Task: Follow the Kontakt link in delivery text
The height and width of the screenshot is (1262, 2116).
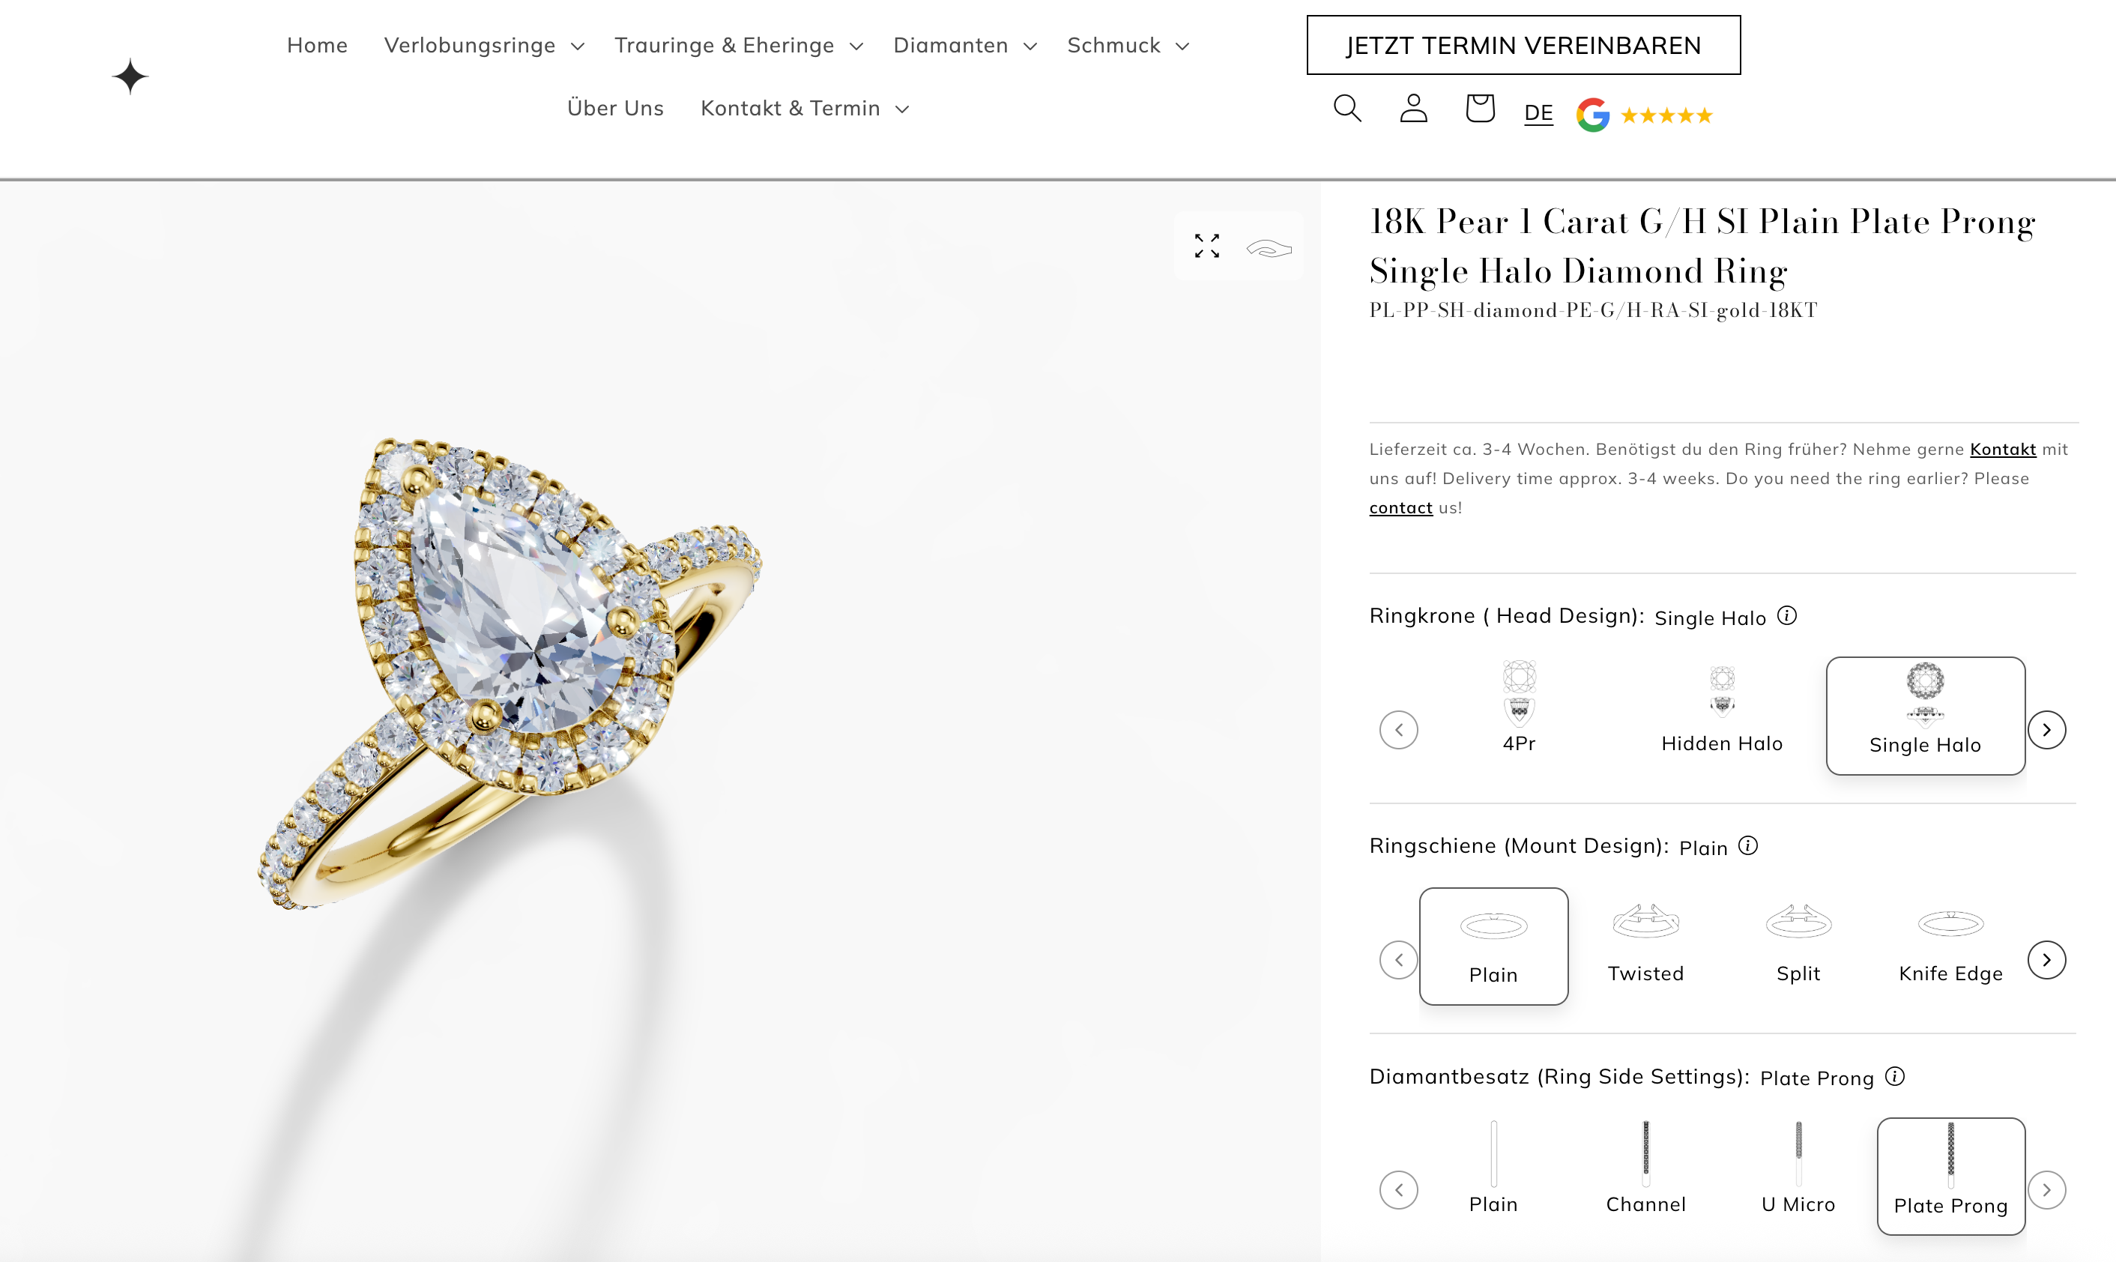Action: [2003, 449]
